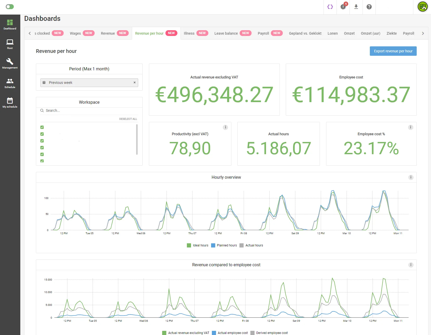Open Schedule in the sidebar
This screenshot has width=431, height=335.
tap(10, 83)
